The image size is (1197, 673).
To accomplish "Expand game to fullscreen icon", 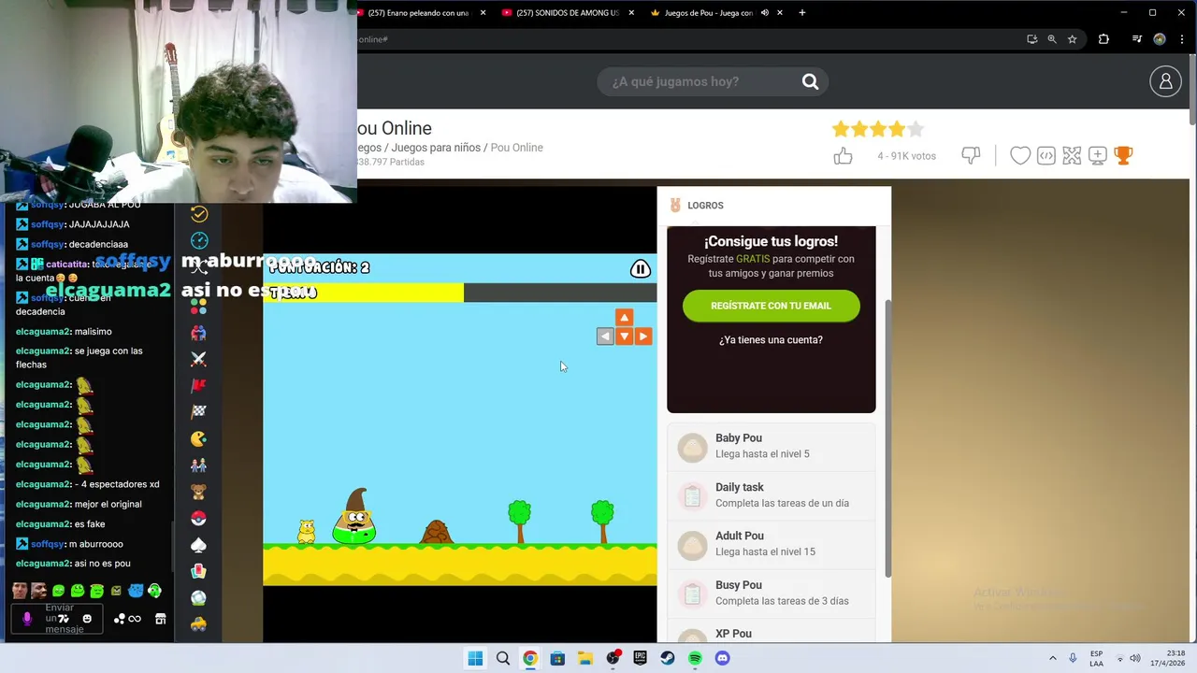I will coord(1072,156).
